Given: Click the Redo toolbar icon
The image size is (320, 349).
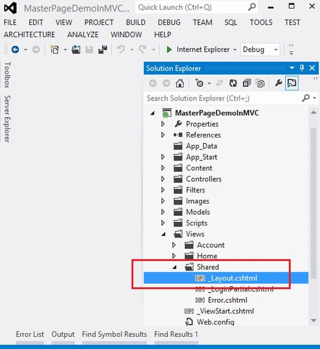Looking at the screenshot, I should coord(142,50).
